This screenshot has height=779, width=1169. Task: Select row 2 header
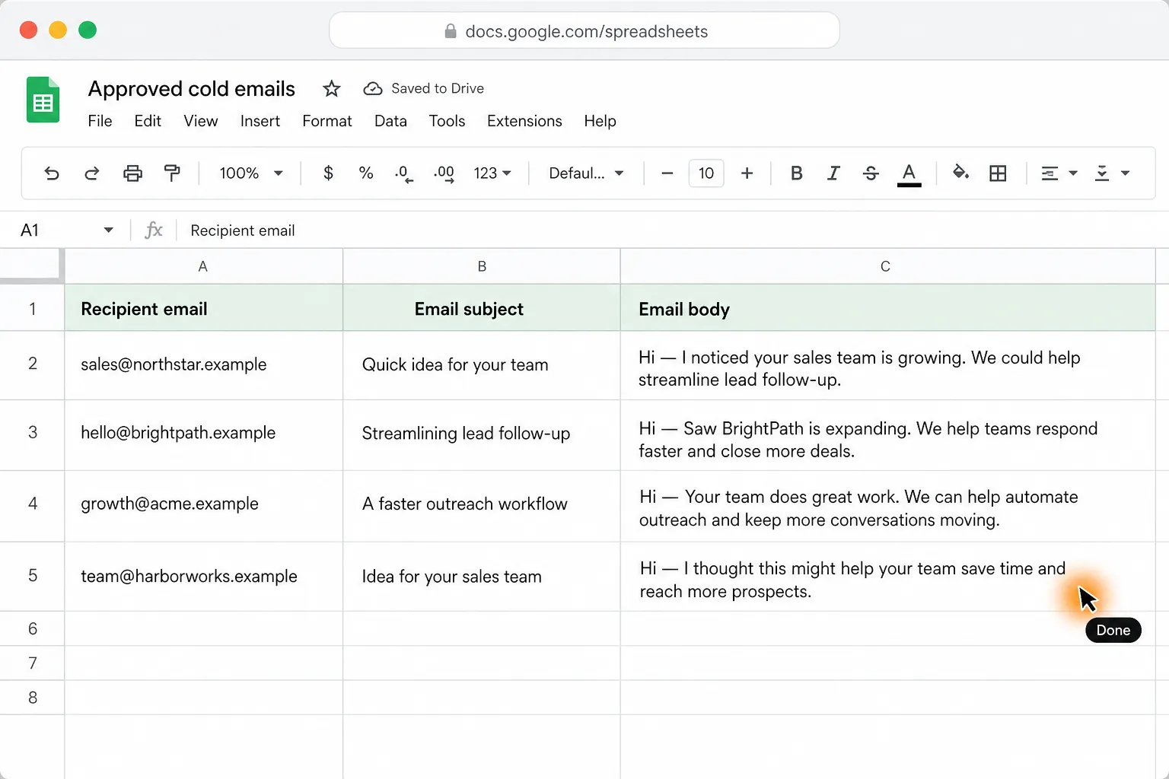32,364
